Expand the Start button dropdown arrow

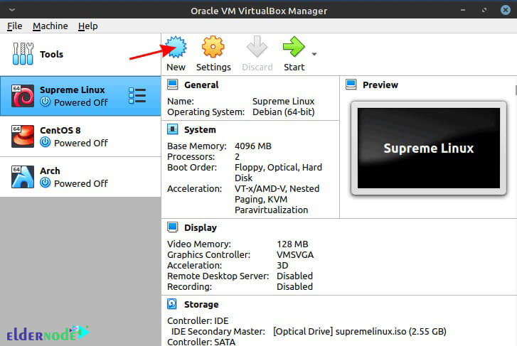[x=314, y=54]
